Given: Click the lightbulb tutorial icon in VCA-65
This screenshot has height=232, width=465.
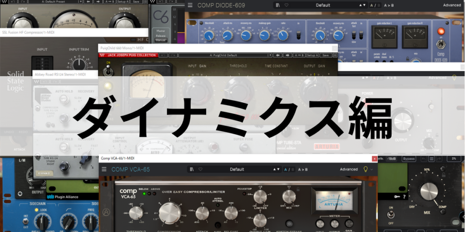Looking at the screenshot, I should click(366, 169).
